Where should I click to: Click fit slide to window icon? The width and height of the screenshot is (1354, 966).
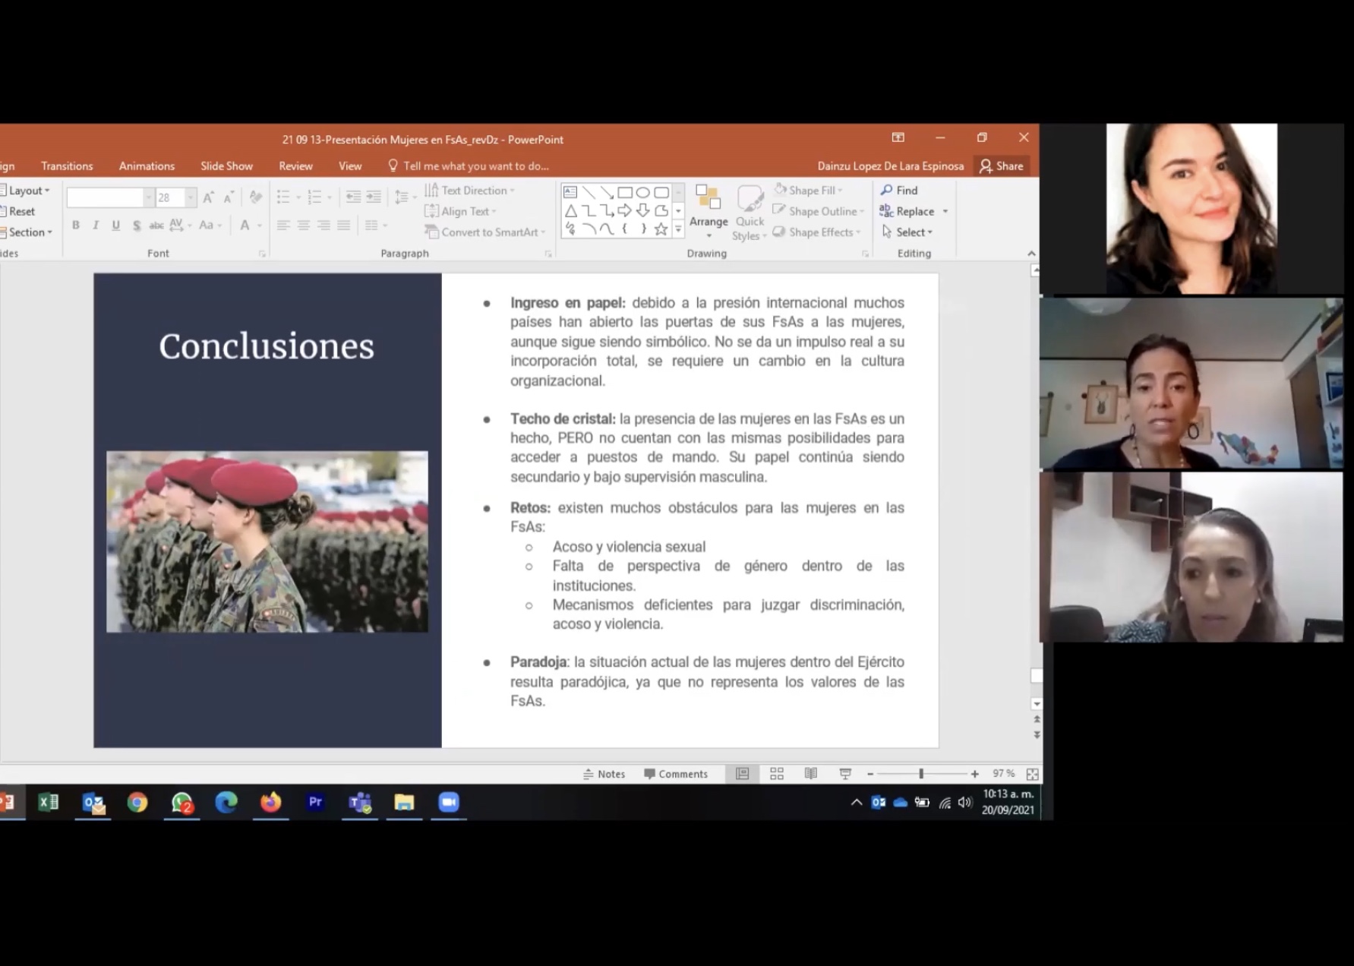point(1032,774)
